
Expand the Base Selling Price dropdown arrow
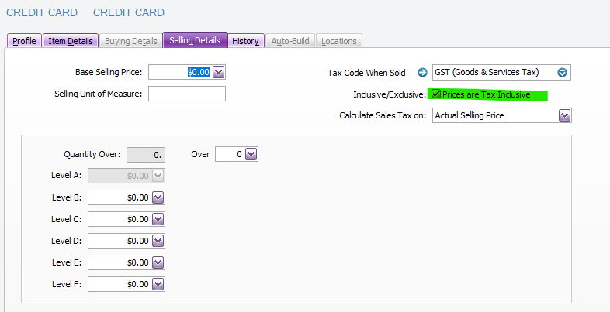[218, 72]
